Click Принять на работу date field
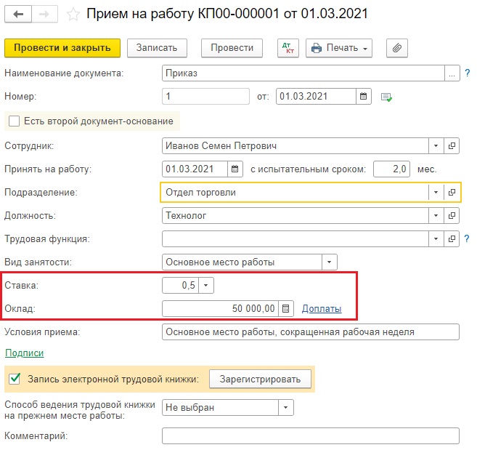Screen dimensions: 477x466 tap(195, 169)
